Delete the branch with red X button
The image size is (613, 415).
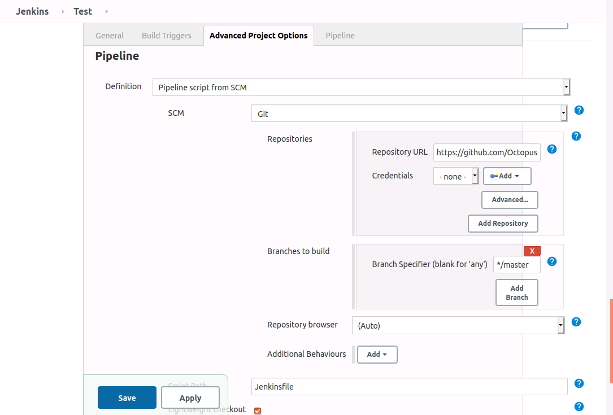[x=532, y=251]
